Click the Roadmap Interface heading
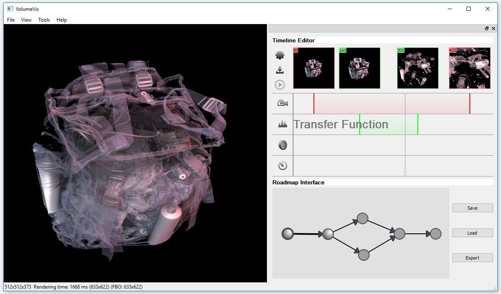501x294 pixels. click(299, 182)
